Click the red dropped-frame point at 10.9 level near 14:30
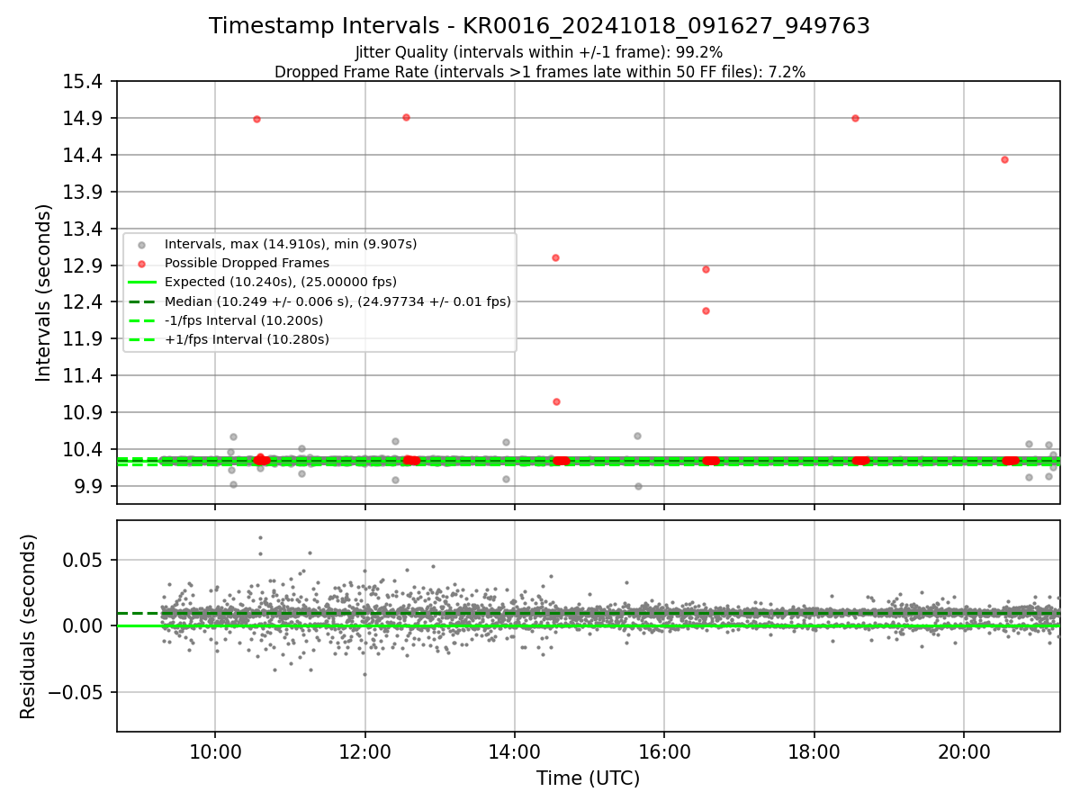Image resolution: width=1080 pixels, height=810 pixels. (556, 401)
